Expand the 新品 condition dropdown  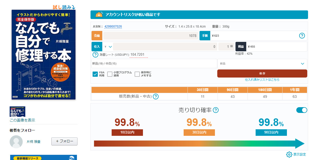[262, 63]
